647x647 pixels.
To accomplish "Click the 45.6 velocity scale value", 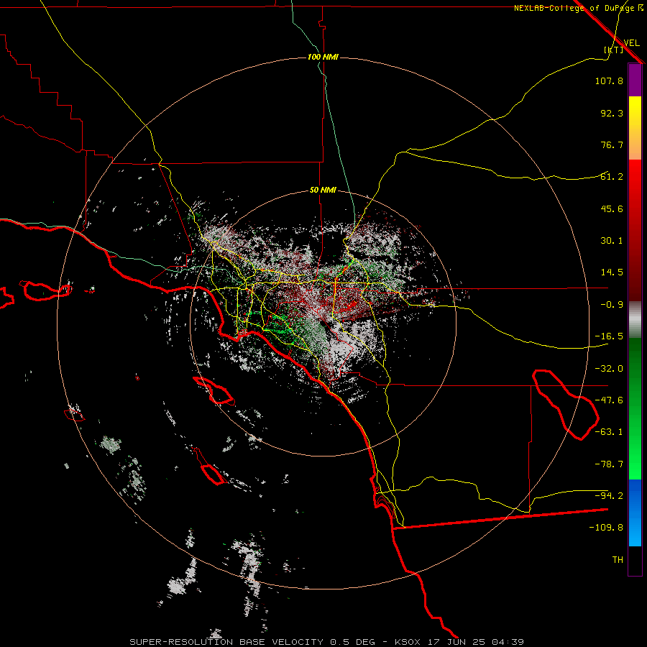I will coord(612,208).
